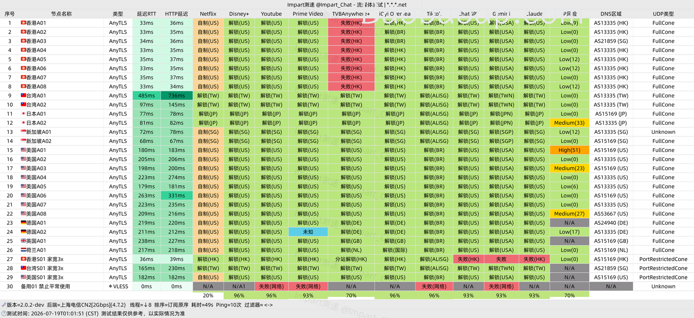Image resolution: width=694 pixels, height=318 pixels.
Task: Click the Medium(33) risk cell
Action: pos(569,123)
